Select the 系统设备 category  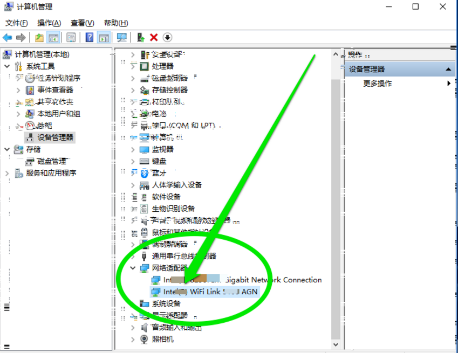(166, 304)
